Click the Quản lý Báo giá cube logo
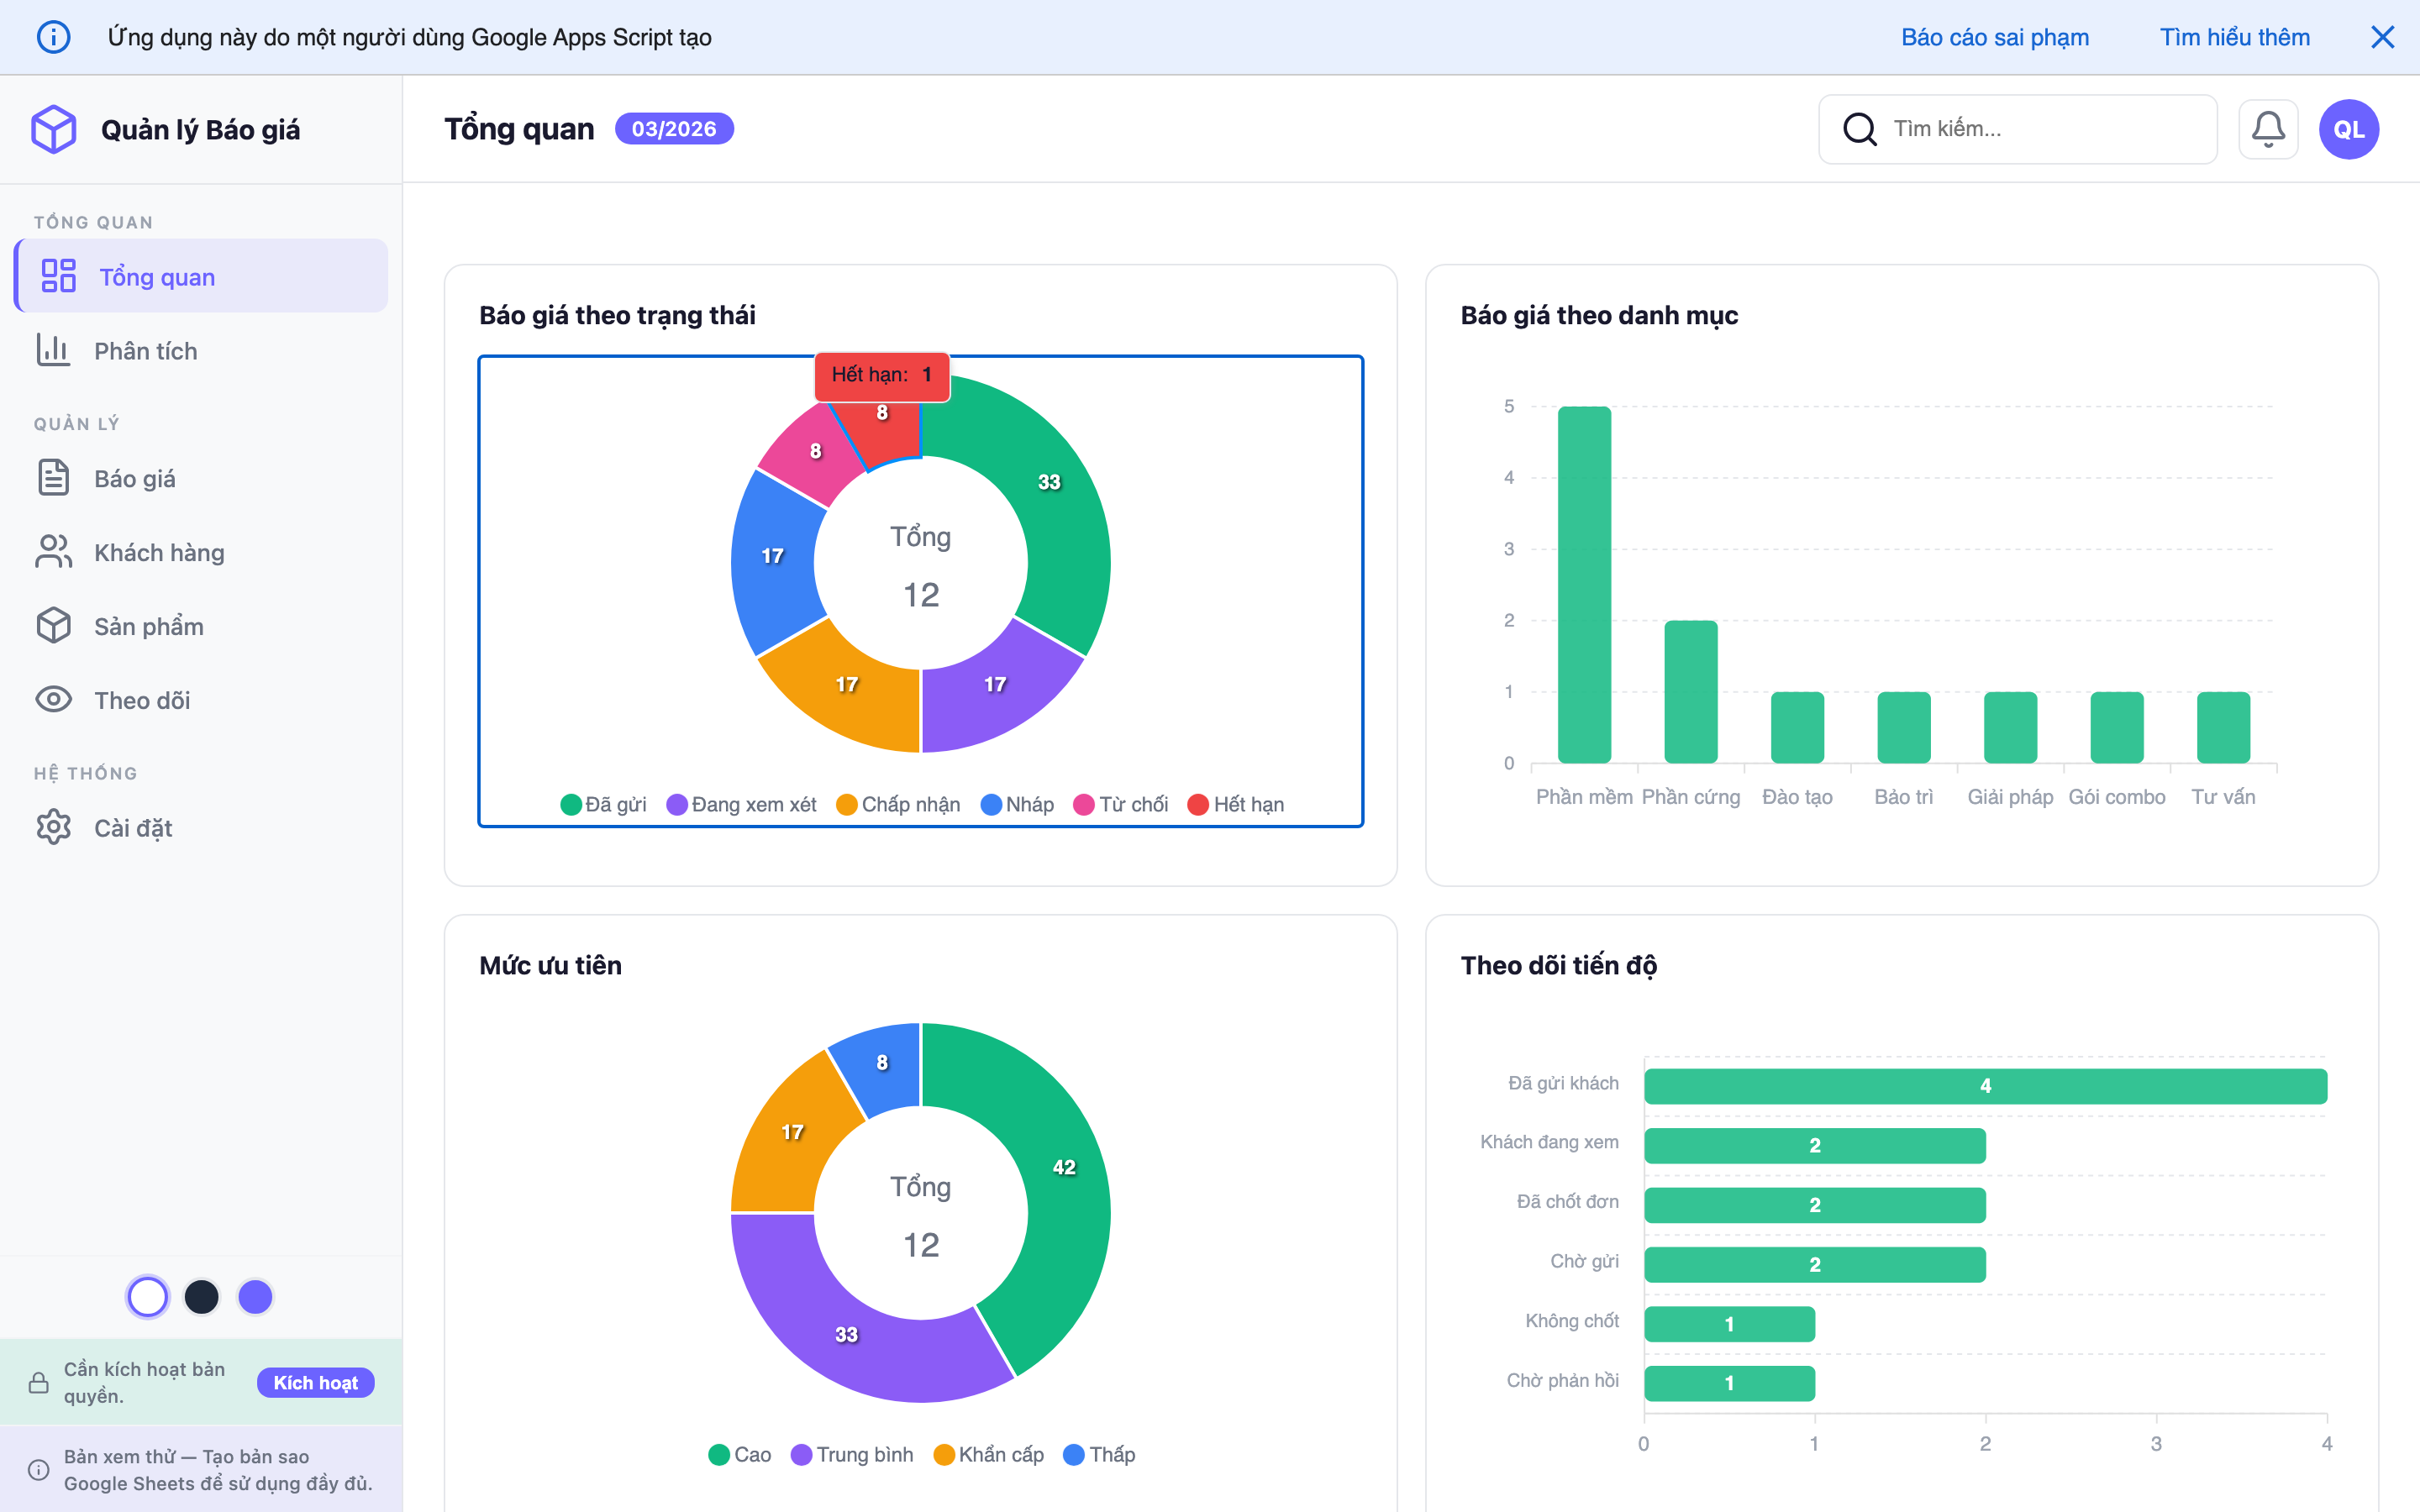Screen dimensions: 2420x1512 pos(54,130)
